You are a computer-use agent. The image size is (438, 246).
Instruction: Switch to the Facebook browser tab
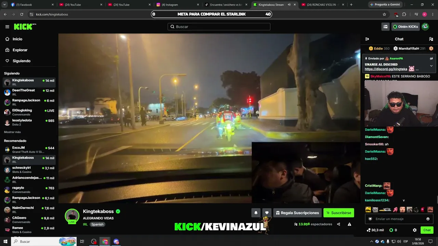click(x=32, y=5)
